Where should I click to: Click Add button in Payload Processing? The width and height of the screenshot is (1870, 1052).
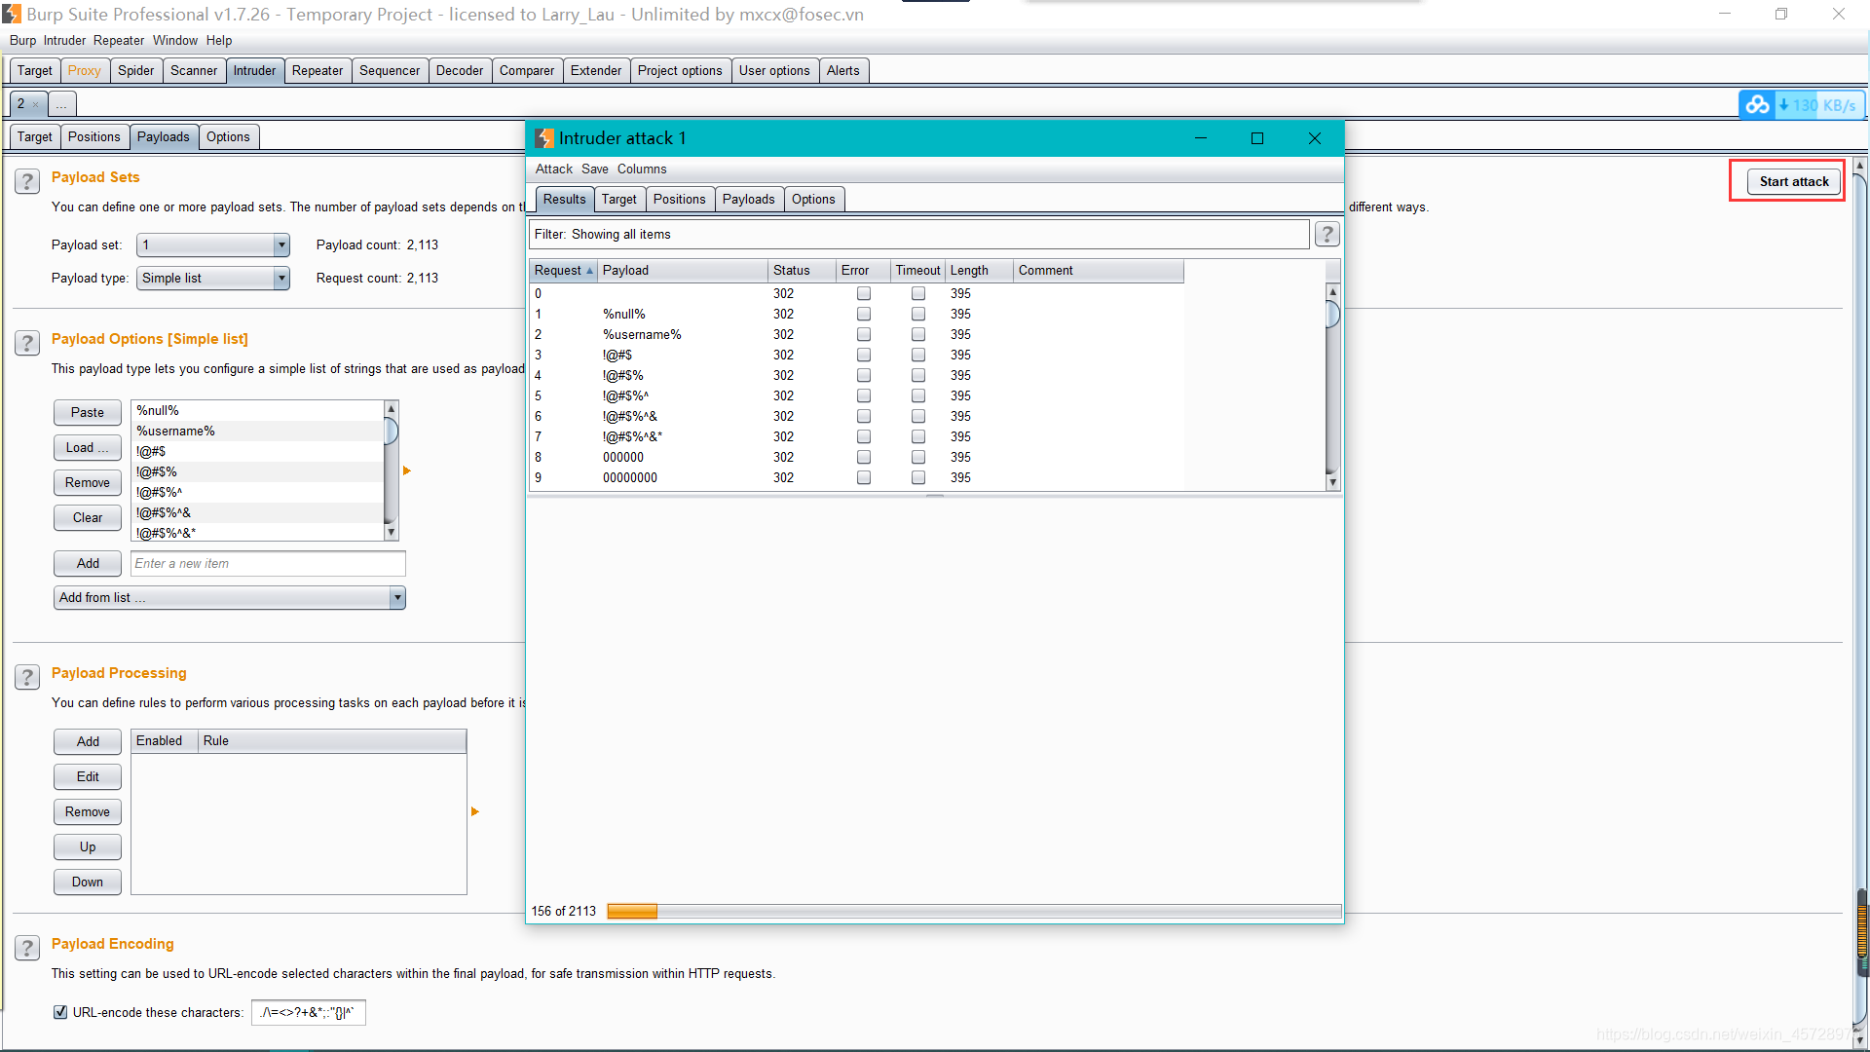(x=88, y=741)
